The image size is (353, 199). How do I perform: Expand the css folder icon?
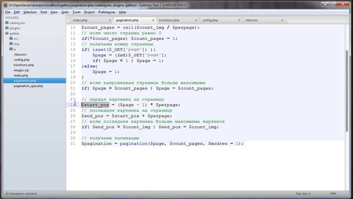[x=11, y=39]
